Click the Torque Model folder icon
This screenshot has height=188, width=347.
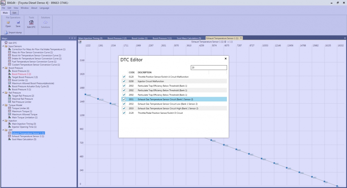(x=6, y=105)
